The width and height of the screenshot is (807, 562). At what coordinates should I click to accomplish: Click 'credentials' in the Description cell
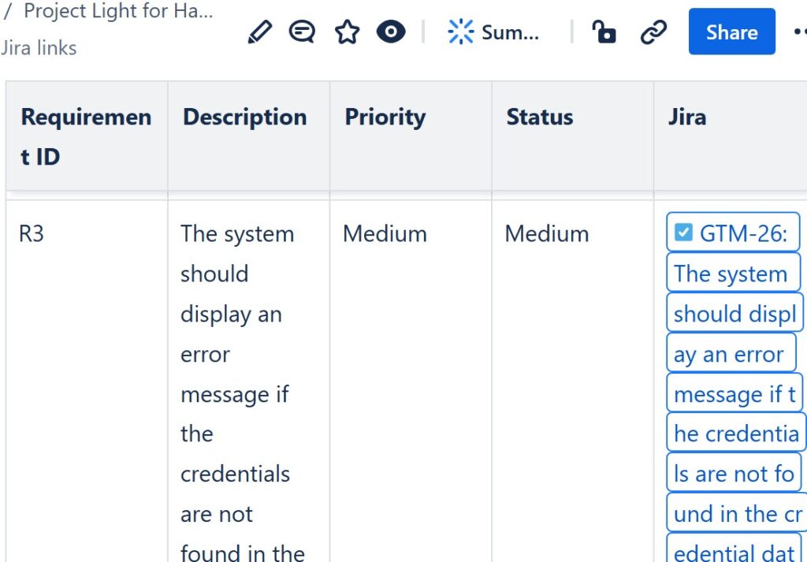(235, 474)
